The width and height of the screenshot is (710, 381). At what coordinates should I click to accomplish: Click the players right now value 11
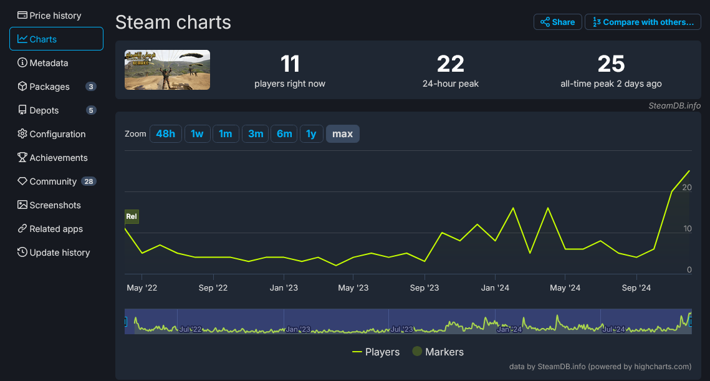coord(290,64)
